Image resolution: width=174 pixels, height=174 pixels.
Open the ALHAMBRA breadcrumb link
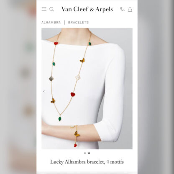pos(51,23)
